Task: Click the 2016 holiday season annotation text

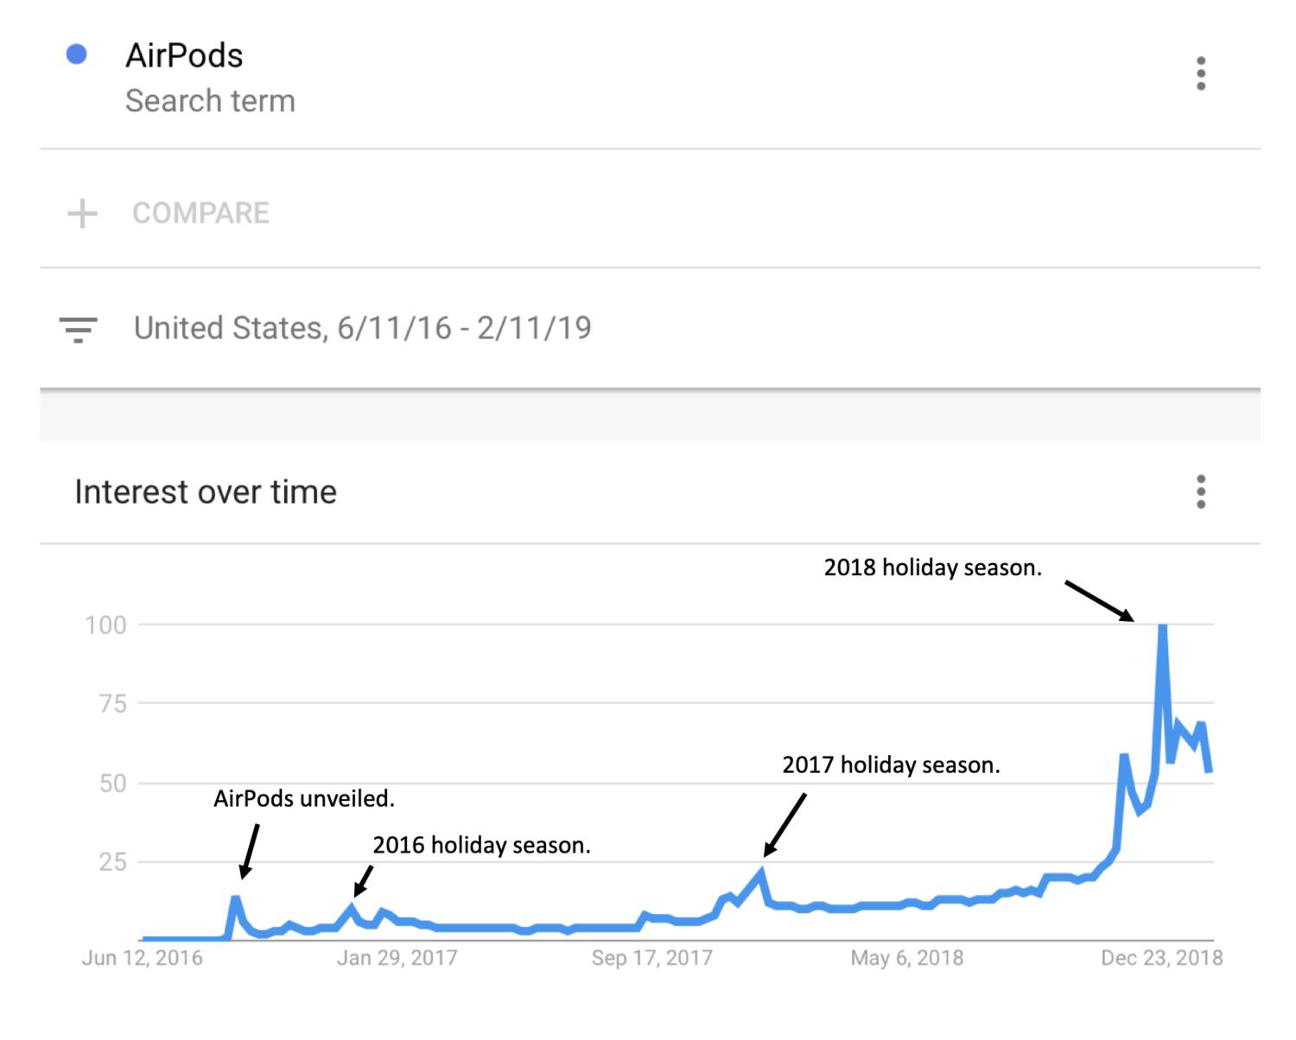Action: pos(481,845)
